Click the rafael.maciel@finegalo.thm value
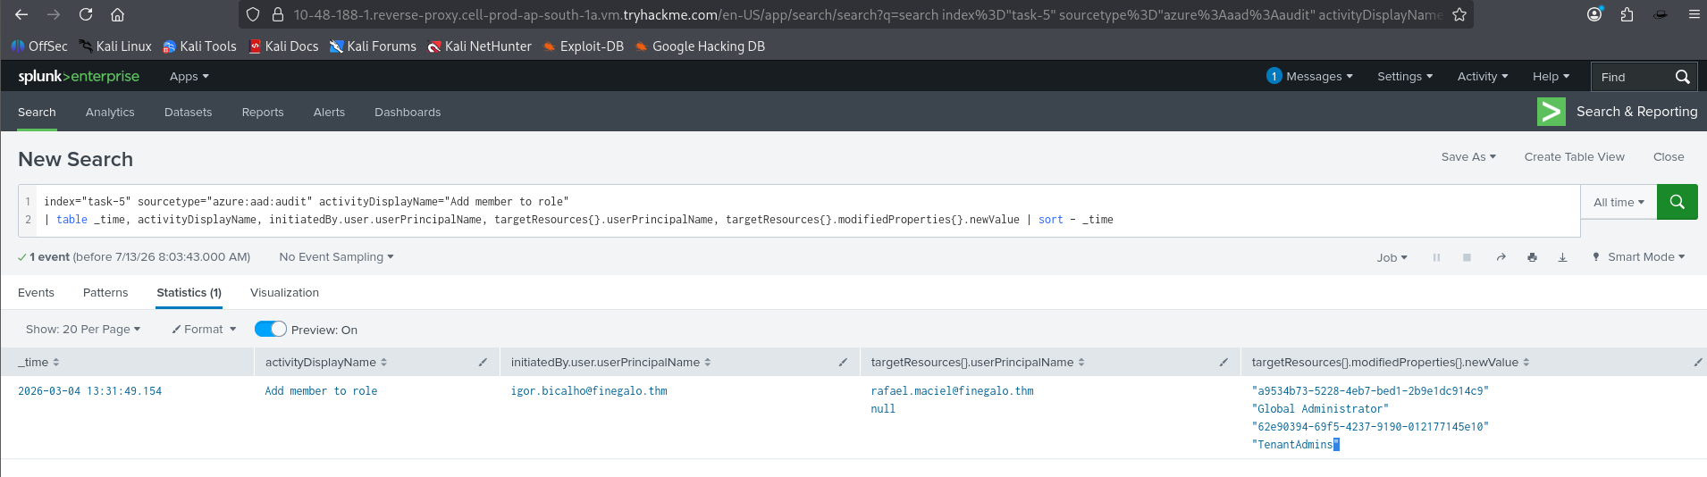 (x=952, y=391)
